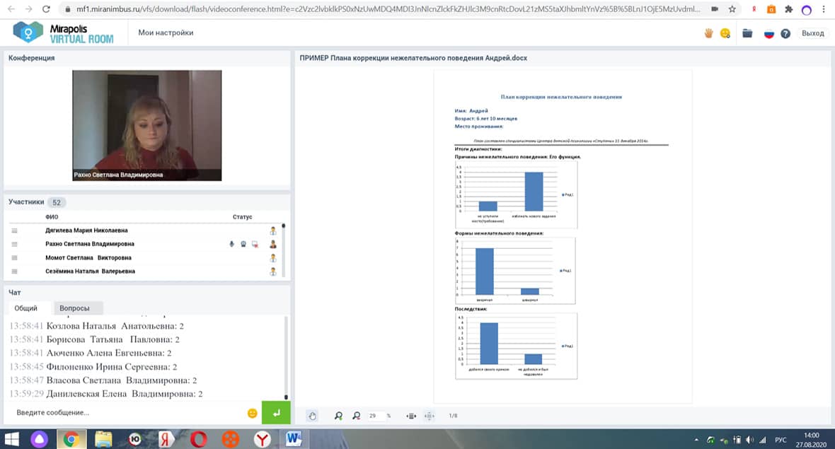835x449 pixels.
Task: Click the chat scrollbar
Action: pos(286,358)
